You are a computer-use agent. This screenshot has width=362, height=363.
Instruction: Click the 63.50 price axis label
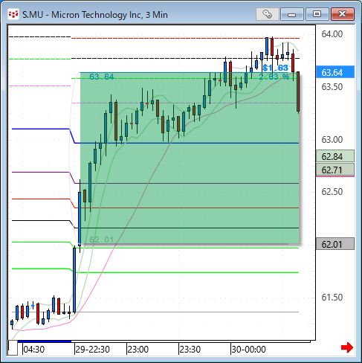coord(332,87)
